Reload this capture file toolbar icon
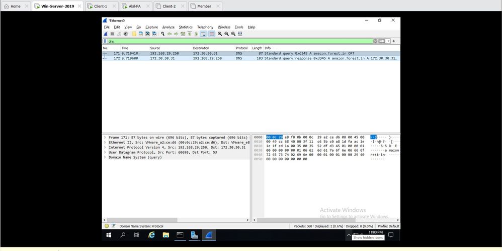 tap(154, 34)
